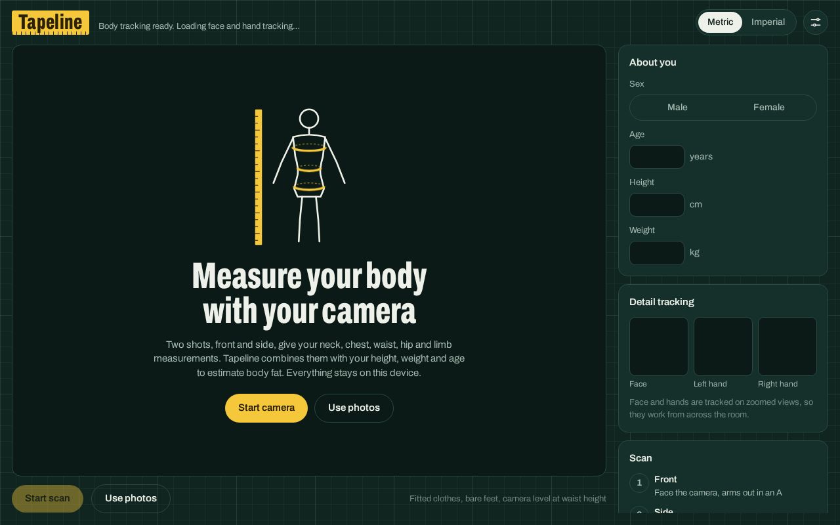Choose Use photos in the hero panel
This screenshot has width=840, height=525.
coord(354,408)
